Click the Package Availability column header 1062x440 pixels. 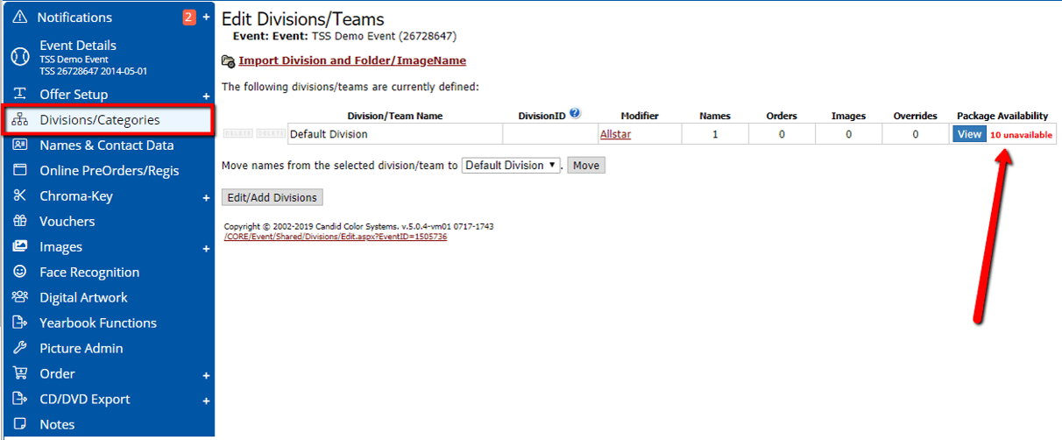click(x=1002, y=116)
